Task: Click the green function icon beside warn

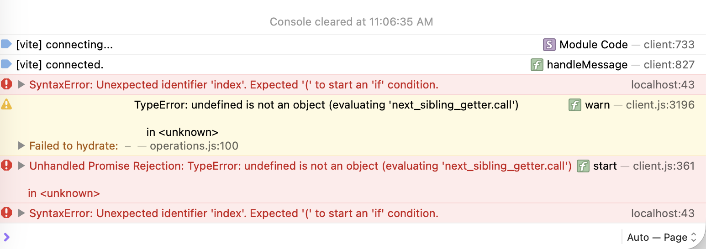Action: pos(574,105)
